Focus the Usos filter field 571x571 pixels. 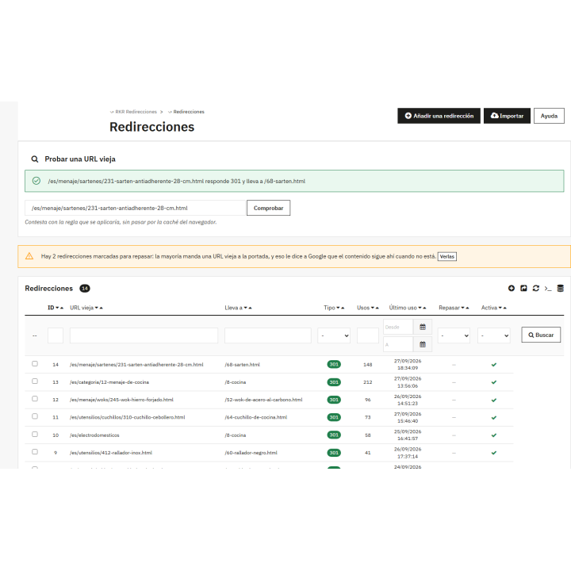click(x=368, y=335)
